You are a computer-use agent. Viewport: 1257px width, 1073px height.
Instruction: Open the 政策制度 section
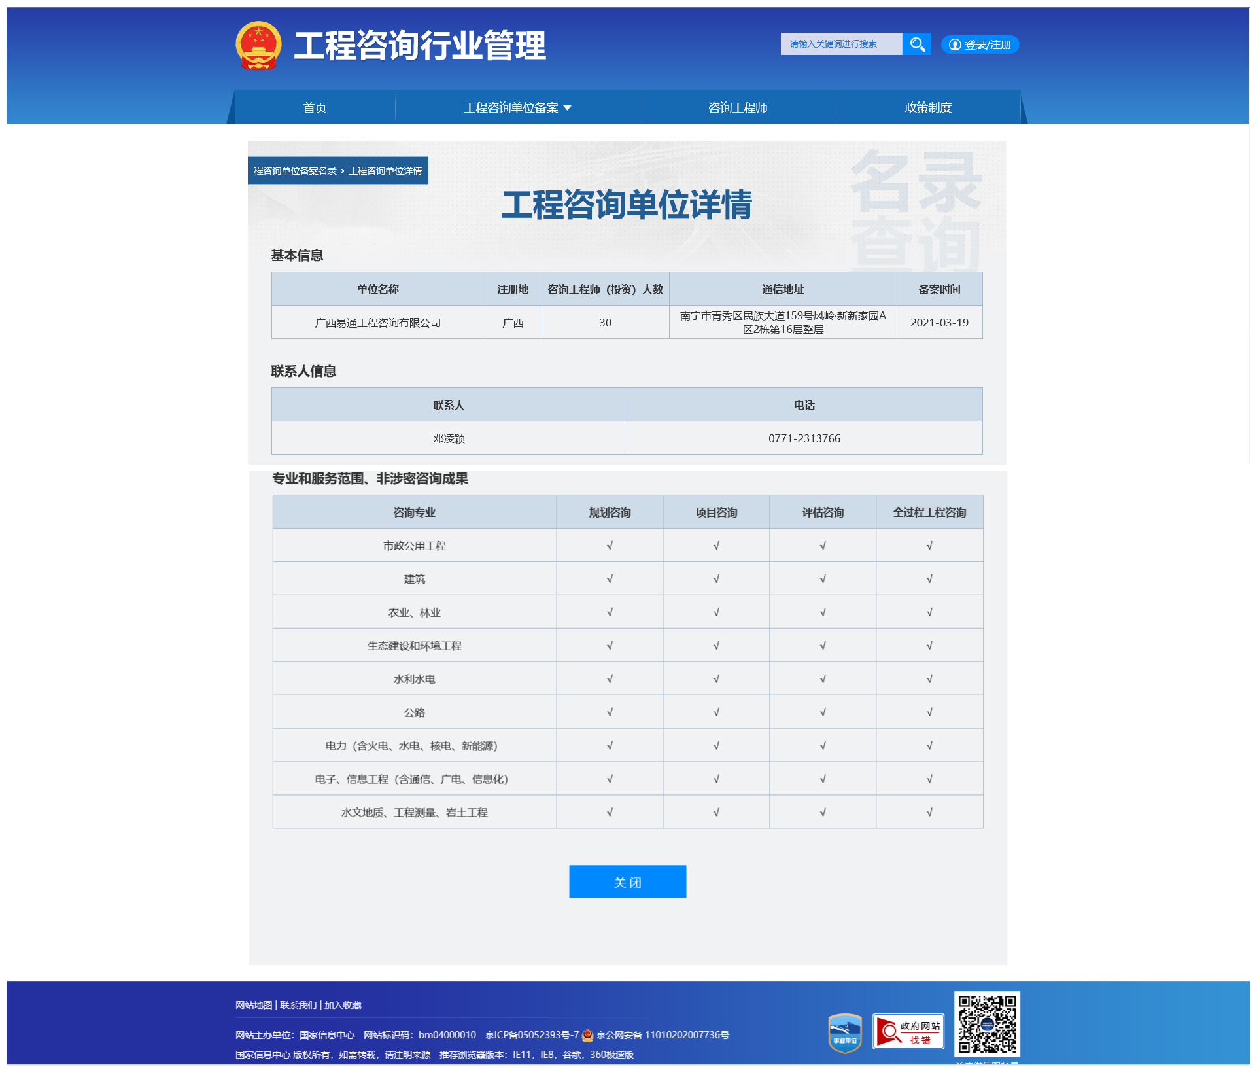click(x=928, y=107)
